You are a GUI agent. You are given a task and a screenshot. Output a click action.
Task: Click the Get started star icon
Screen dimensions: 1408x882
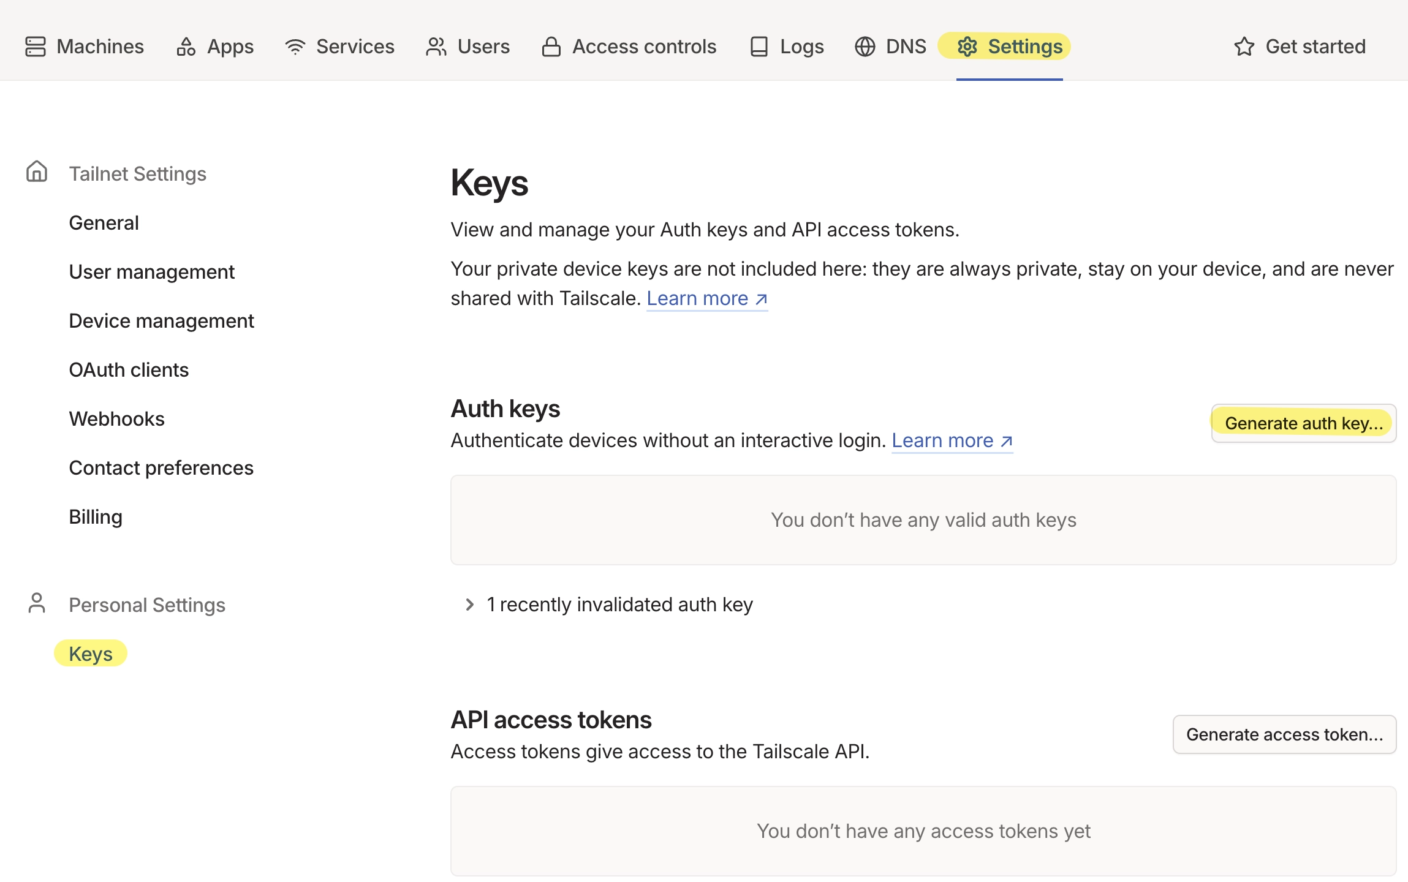tap(1244, 47)
